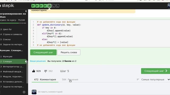Screen dimensions: 170x95
Task: Click Следующий шаг button with arrow
Action: click(155, 71)
